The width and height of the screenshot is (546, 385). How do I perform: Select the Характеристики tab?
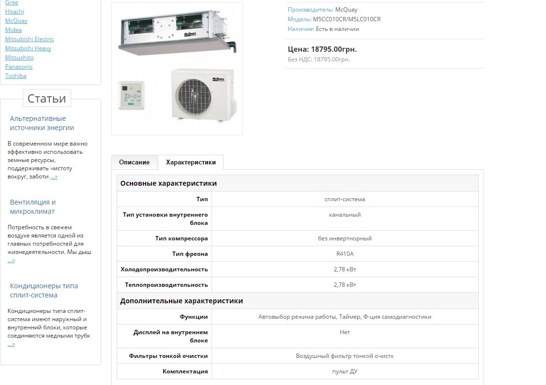pyautogui.click(x=191, y=162)
